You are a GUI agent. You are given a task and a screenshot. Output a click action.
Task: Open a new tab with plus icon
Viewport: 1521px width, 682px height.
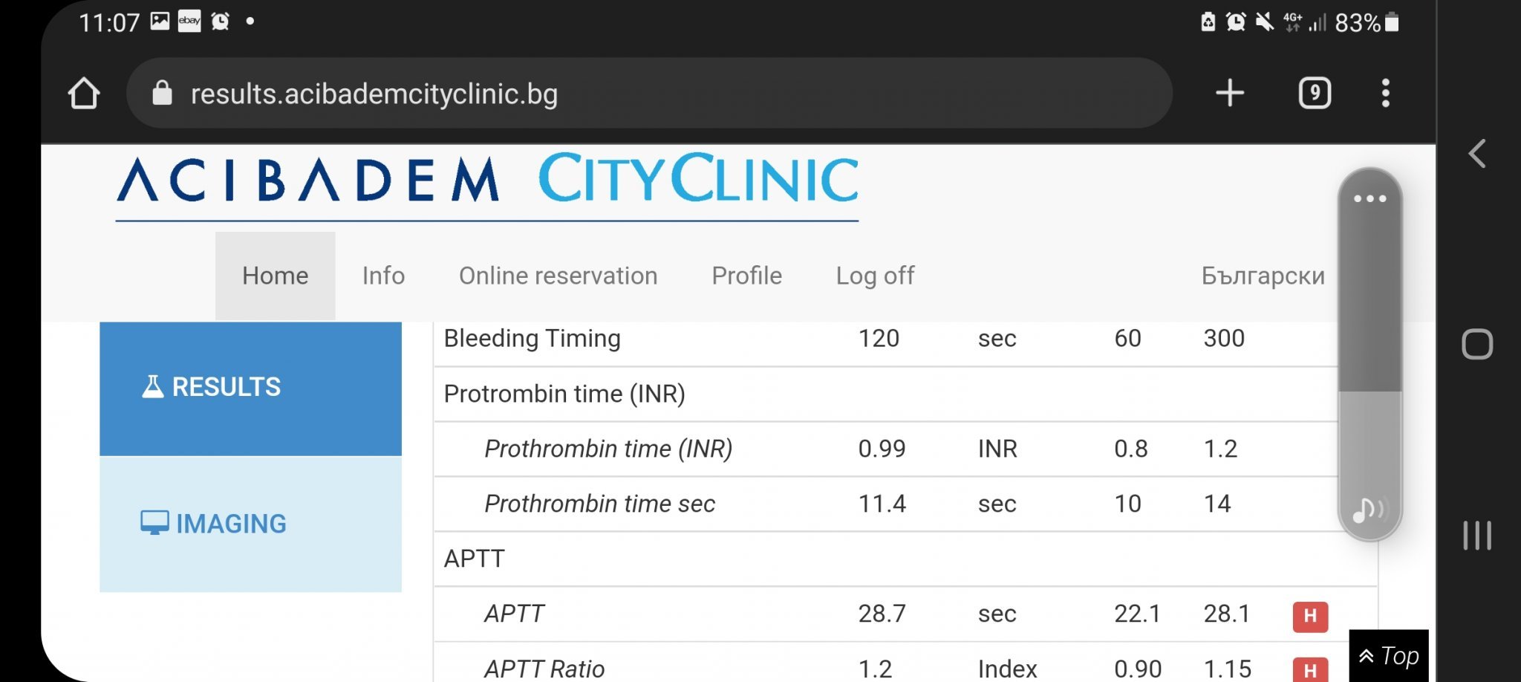click(x=1230, y=94)
